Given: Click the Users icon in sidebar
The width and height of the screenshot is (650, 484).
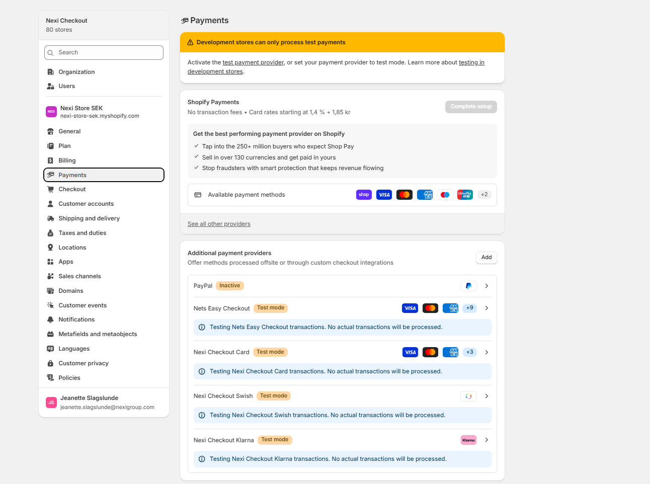Looking at the screenshot, I should pos(50,86).
